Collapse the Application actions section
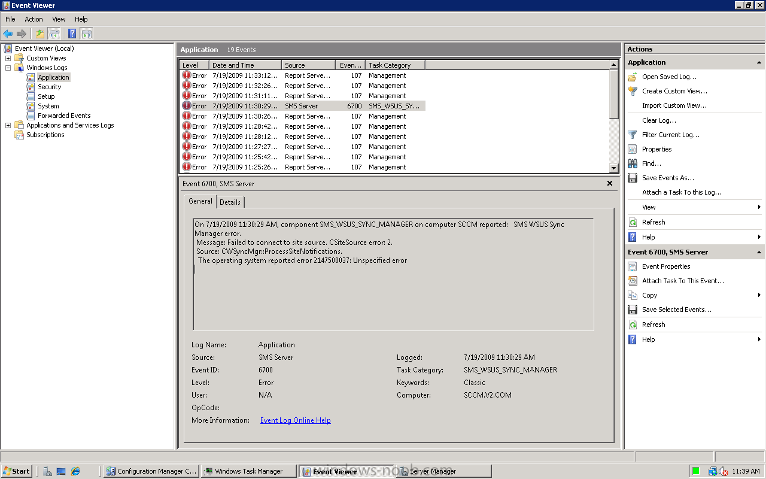Screen dimensions: 766x479 click(x=759, y=62)
